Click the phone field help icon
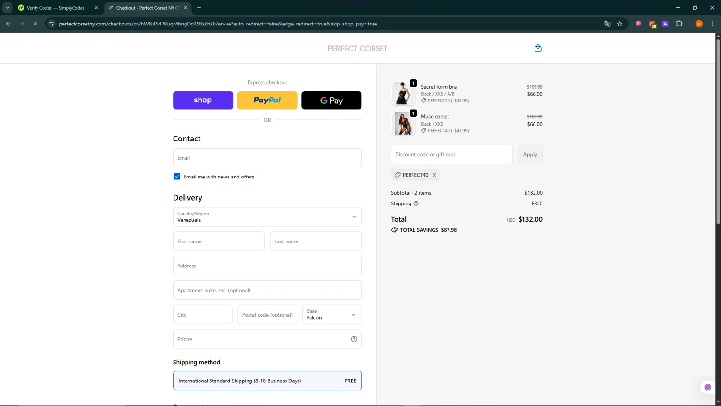Screen dimensions: 721x406 (354, 339)
